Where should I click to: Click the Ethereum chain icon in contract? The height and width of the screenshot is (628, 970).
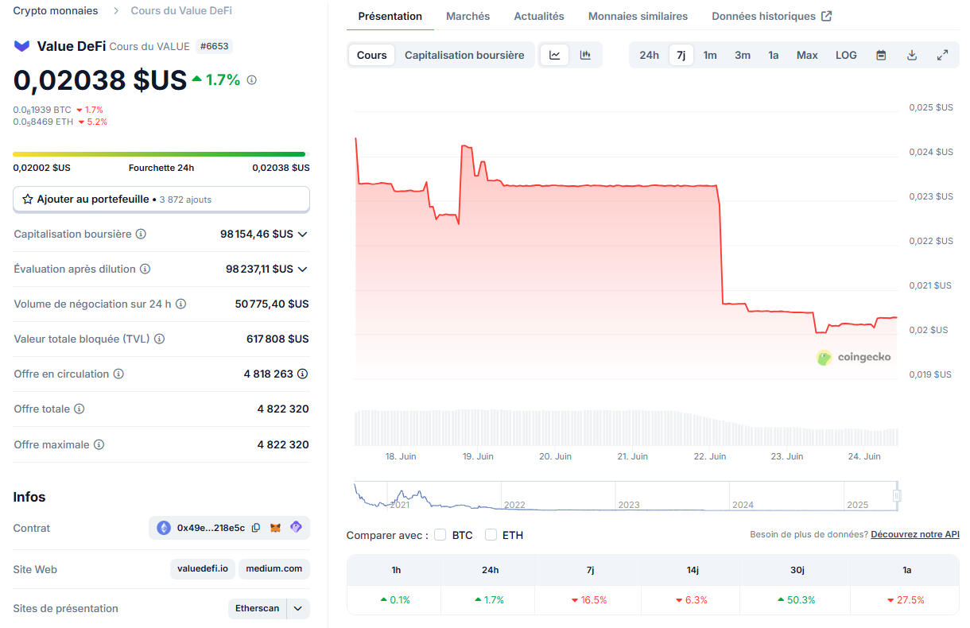[164, 528]
